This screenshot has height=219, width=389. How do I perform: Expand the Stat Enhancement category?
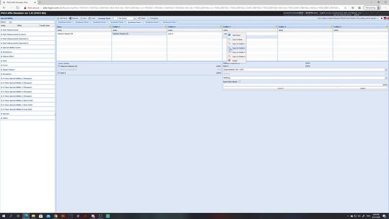coord(27,30)
